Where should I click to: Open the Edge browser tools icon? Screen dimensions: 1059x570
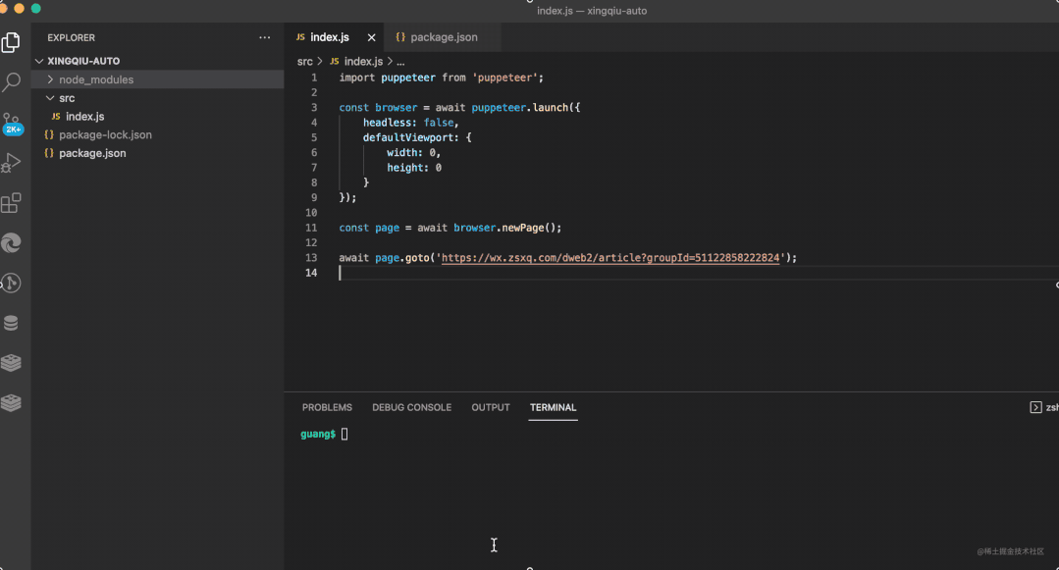11,242
